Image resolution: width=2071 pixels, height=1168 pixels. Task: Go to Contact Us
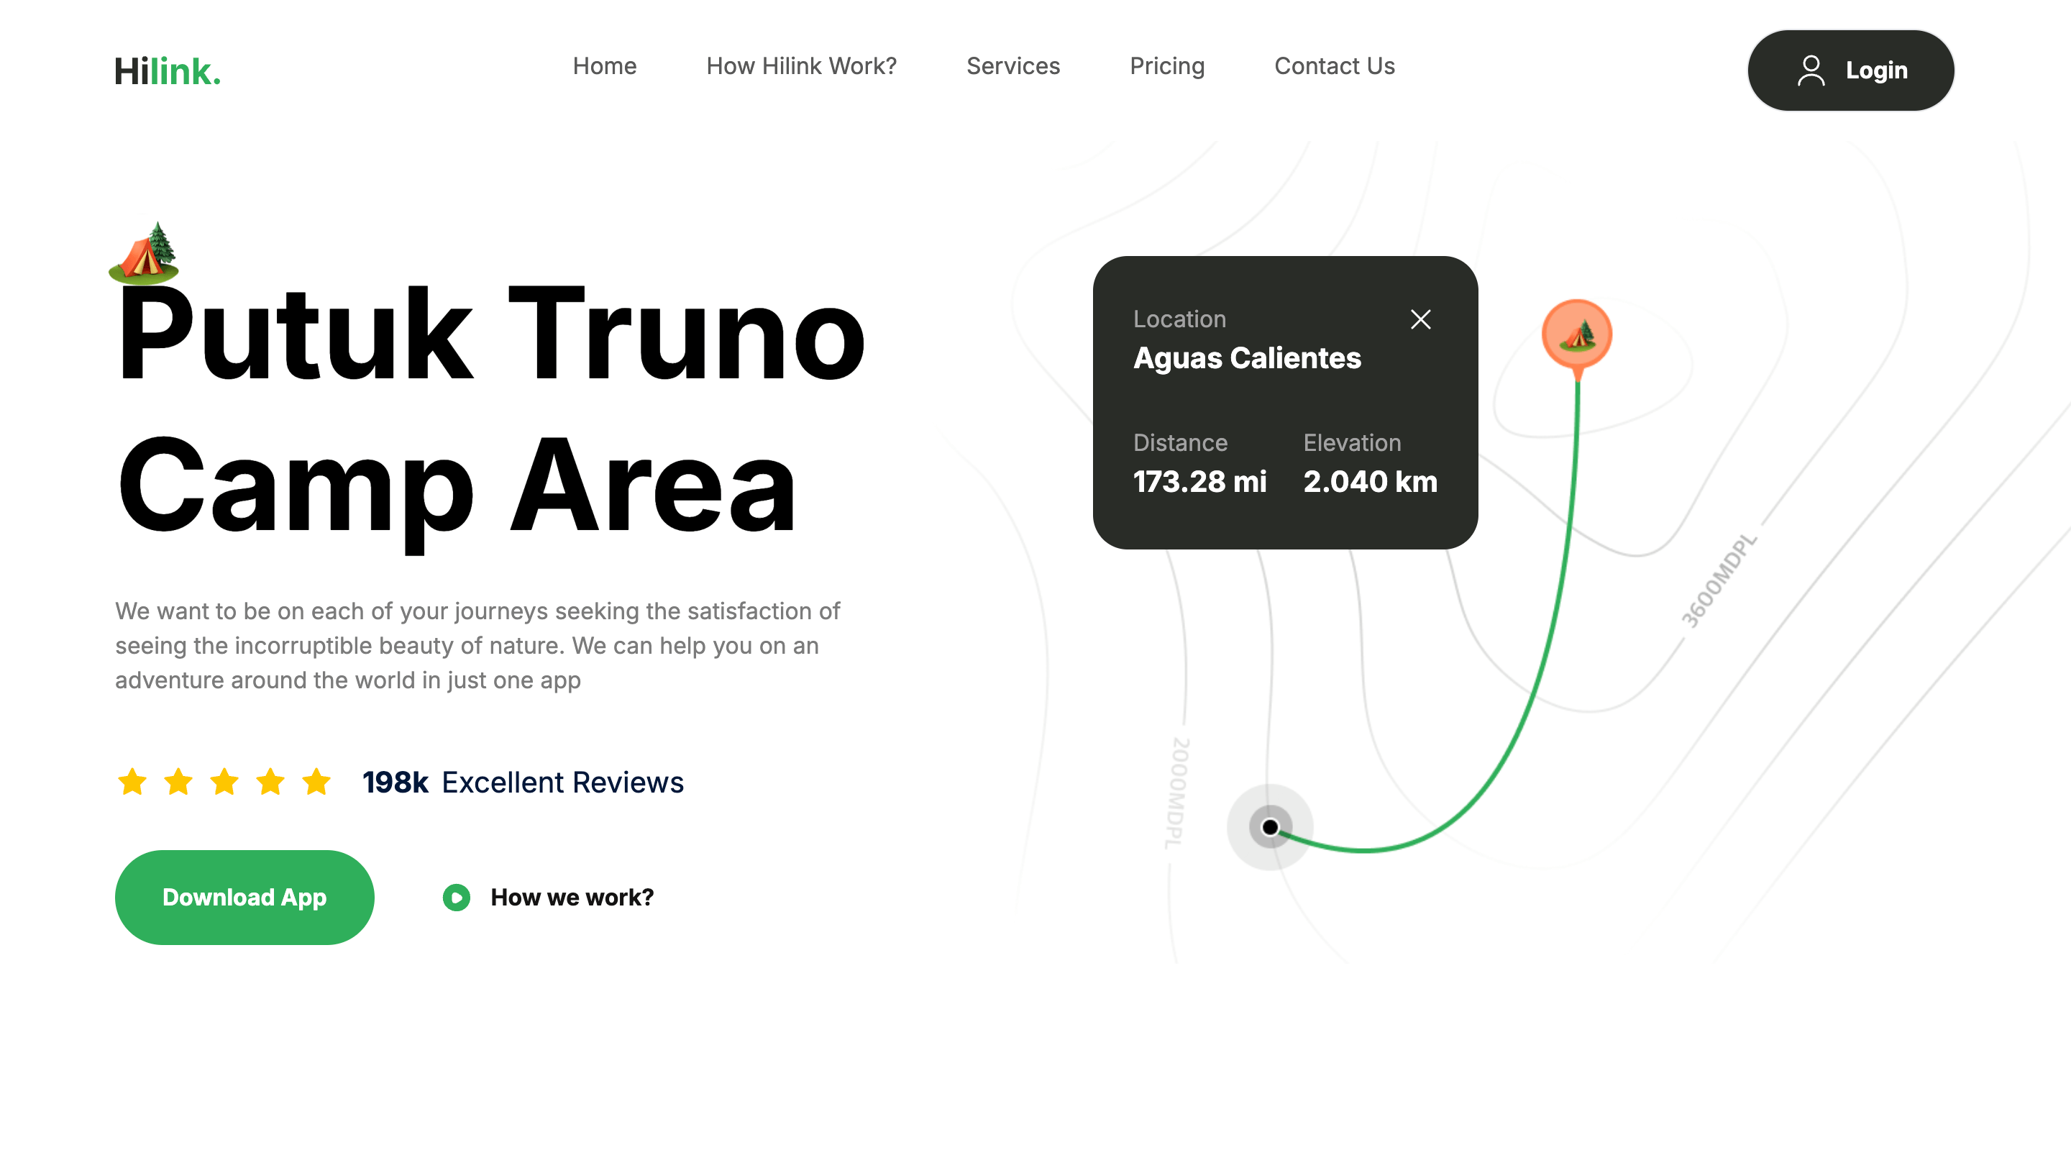(1334, 66)
